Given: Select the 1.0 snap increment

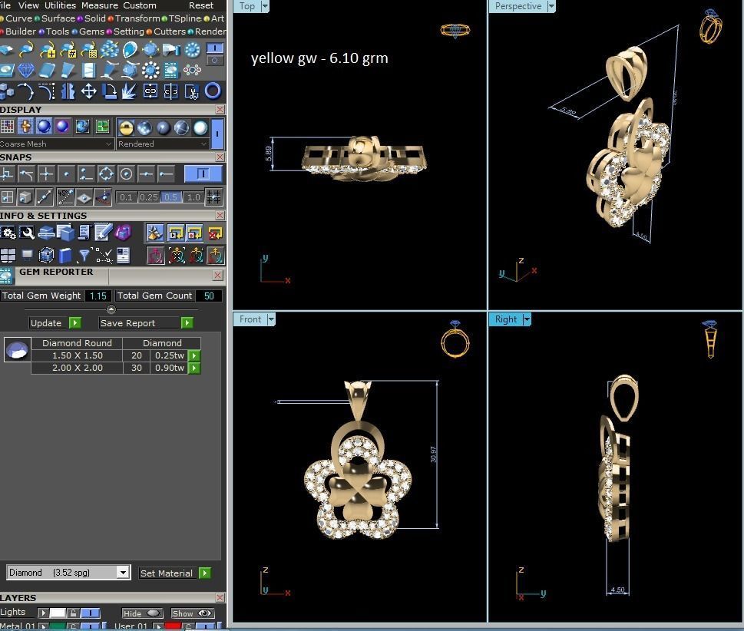Looking at the screenshot, I should 193,197.
